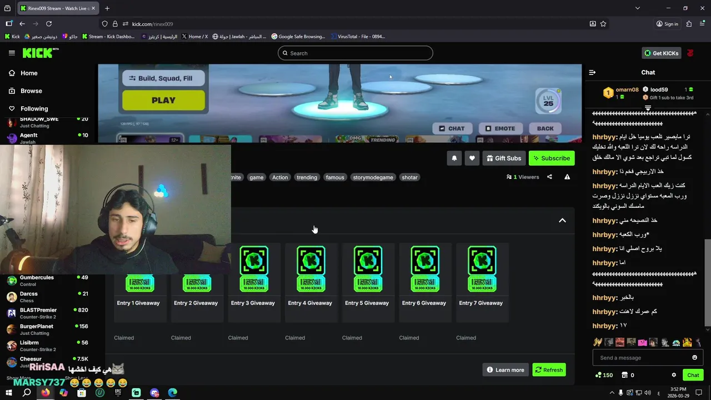711x400 pixels.
Task: Click 'Build, Squad, Fill' in stream video
Action: pos(163,78)
